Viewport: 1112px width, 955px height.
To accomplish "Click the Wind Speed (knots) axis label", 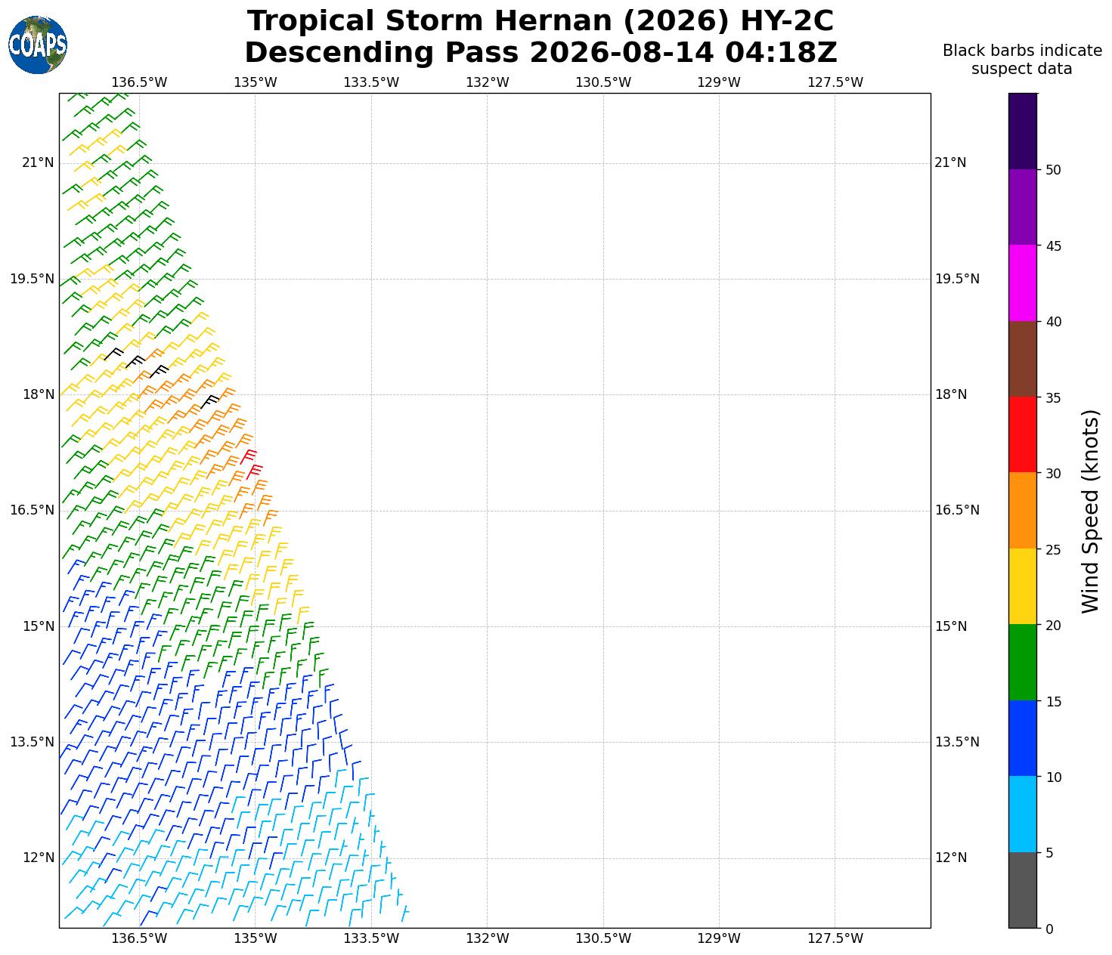I will pyautogui.click(x=1090, y=511).
